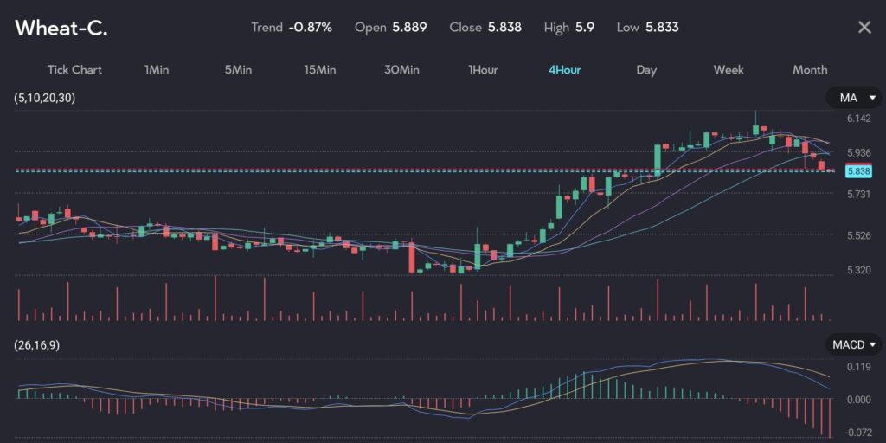Click the Wheat-C. symbol title
This screenshot has width=886, height=443.
pyautogui.click(x=61, y=28)
